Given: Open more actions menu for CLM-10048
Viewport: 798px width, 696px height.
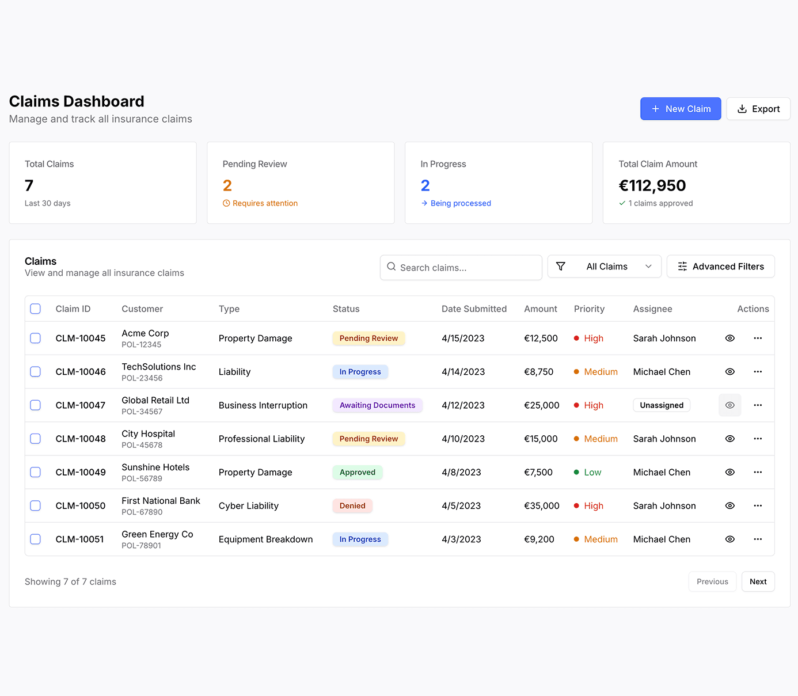Looking at the screenshot, I should (758, 438).
